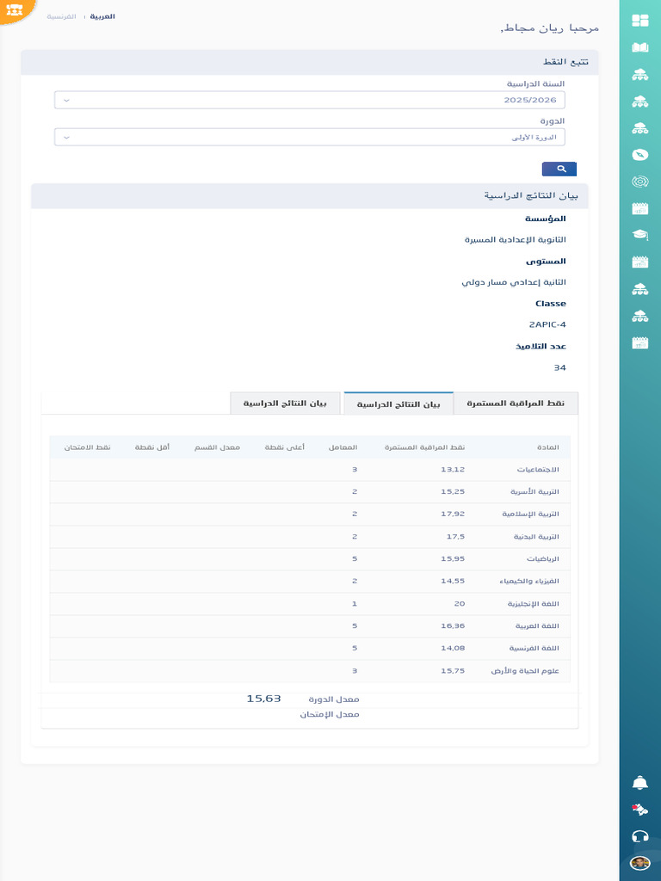Image resolution: width=661 pixels, height=881 pixels.
Task: Click the 14,08 grade value
Action: pyautogui.click(x=453, y=649)
